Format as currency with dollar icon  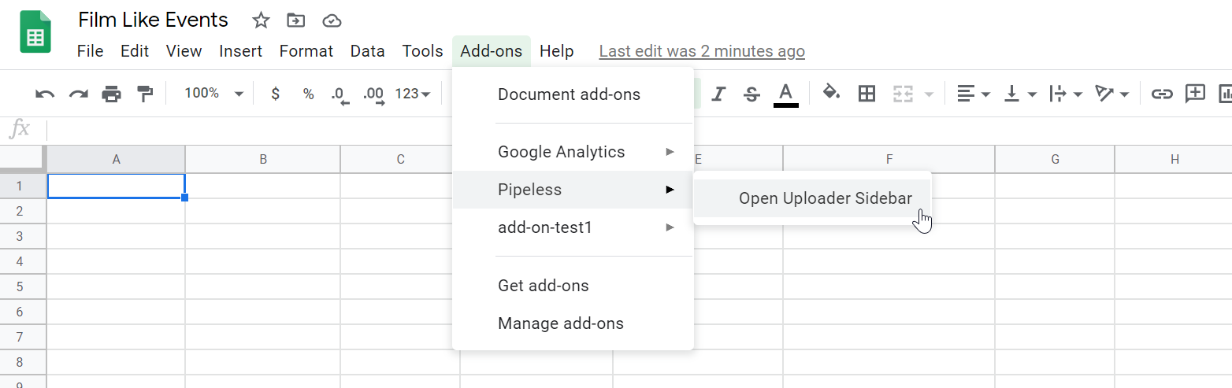(275, 94)
